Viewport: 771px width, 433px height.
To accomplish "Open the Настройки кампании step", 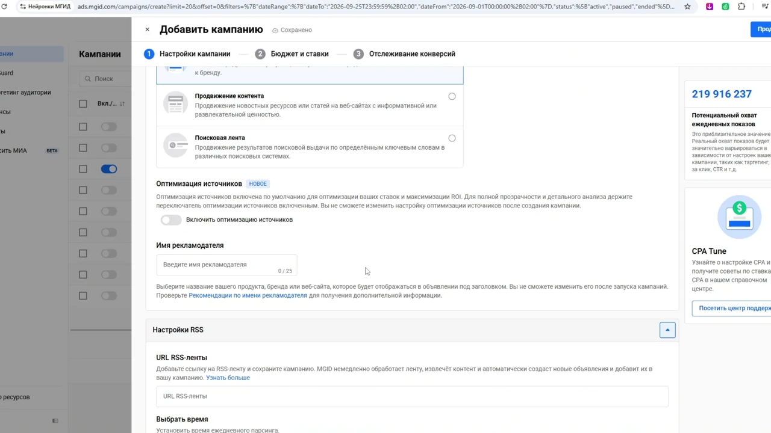I will click(187, 54).
